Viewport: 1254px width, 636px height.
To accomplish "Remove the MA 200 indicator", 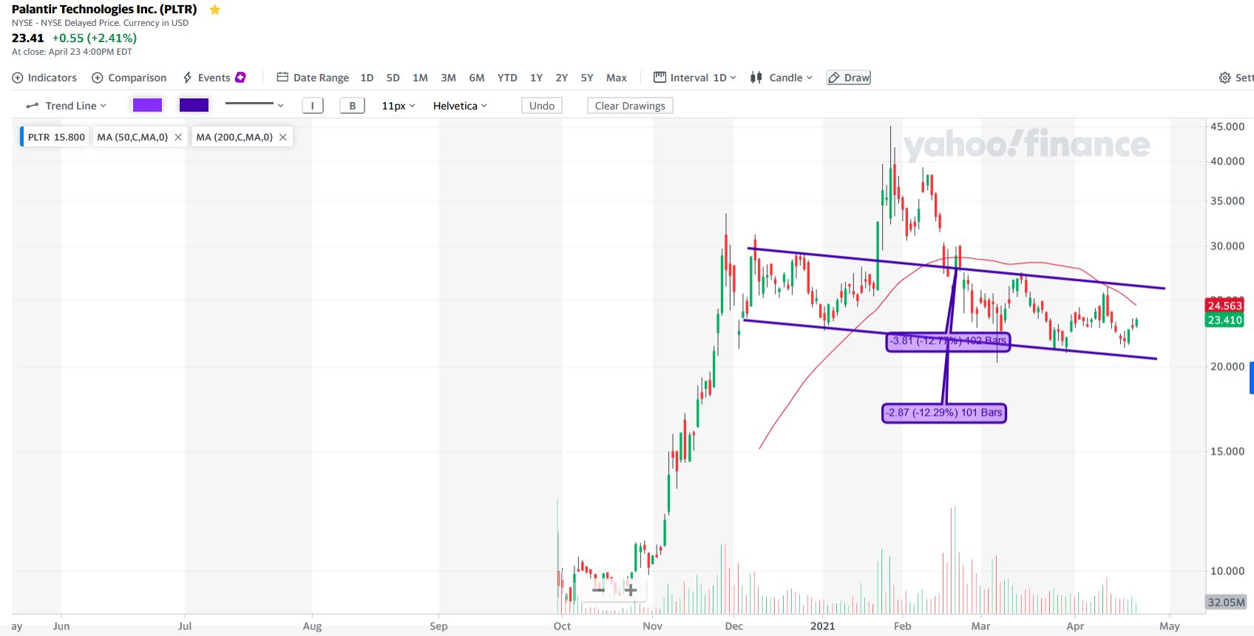I will coord(282,137).
